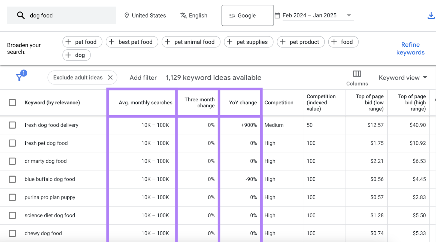Click the -90% YoY change value
436x242 pixels.
[x=251, y=179]
